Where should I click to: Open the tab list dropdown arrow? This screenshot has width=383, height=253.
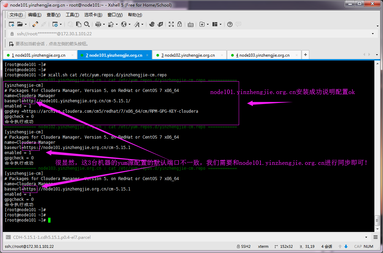[377, 55]
